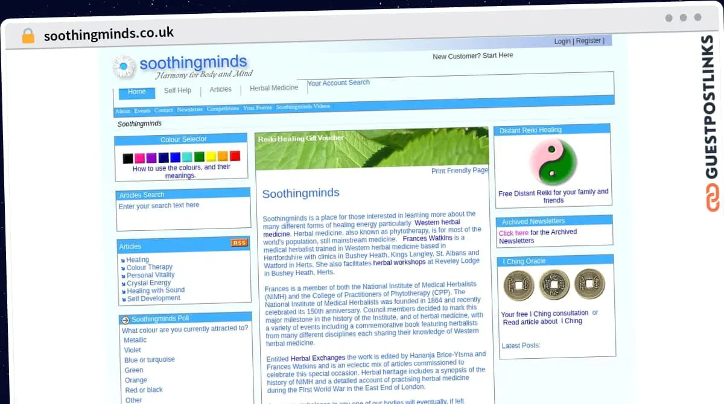Open the Newsletter submenu link
This screenshot has height=404, width=724.
click(x=189, y=110)
